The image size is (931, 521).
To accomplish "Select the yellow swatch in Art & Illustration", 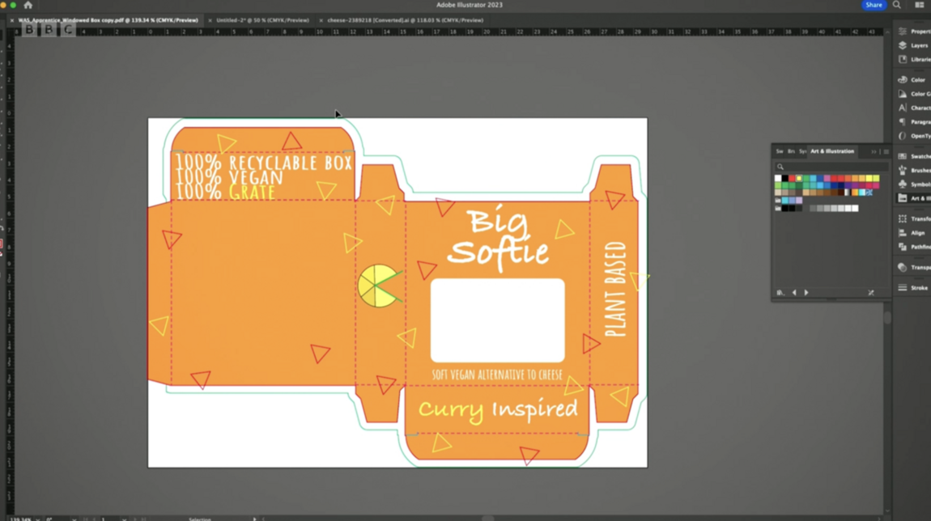I will click(798, 179).
